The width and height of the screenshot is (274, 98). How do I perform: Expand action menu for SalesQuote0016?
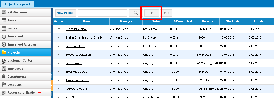(x=58, y=89)
